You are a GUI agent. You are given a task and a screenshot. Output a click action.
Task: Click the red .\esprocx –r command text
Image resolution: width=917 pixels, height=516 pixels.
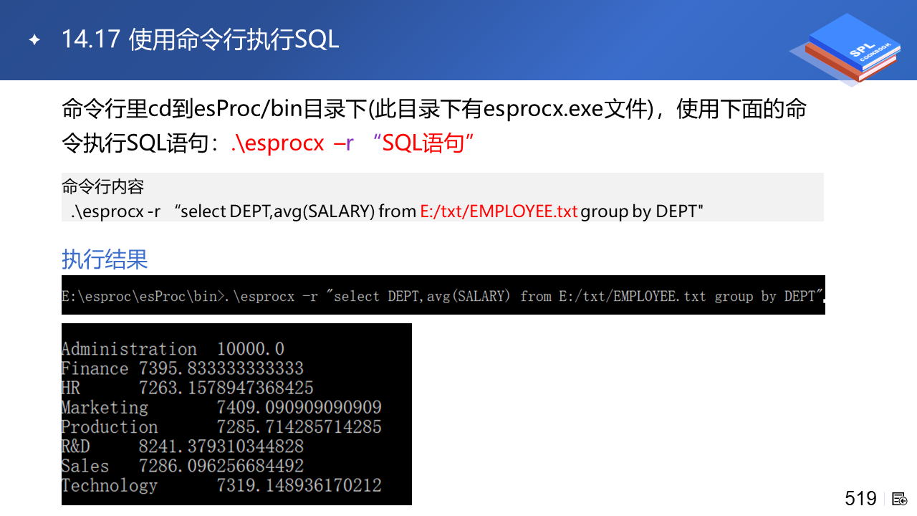(292, 143)
